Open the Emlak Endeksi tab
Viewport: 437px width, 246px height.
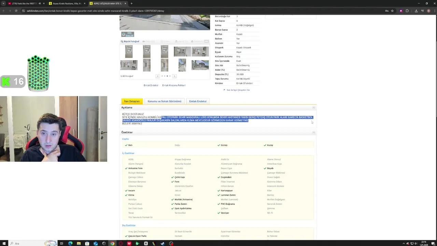point(198,101)
